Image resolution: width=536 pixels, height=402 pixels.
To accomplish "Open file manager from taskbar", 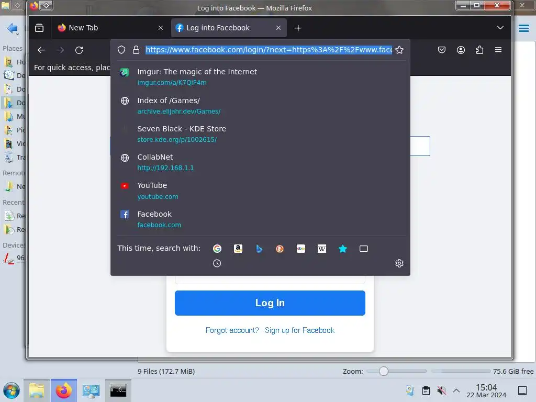I will coord(37,390).
